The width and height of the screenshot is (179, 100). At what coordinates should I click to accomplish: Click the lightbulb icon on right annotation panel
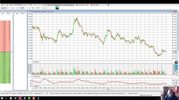point(176,62)
